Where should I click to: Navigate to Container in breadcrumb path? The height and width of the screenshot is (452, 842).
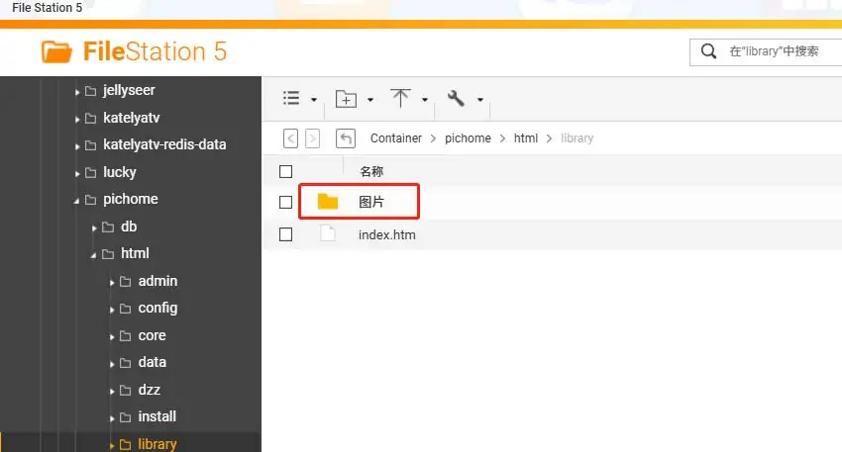(x=395, y=138)
